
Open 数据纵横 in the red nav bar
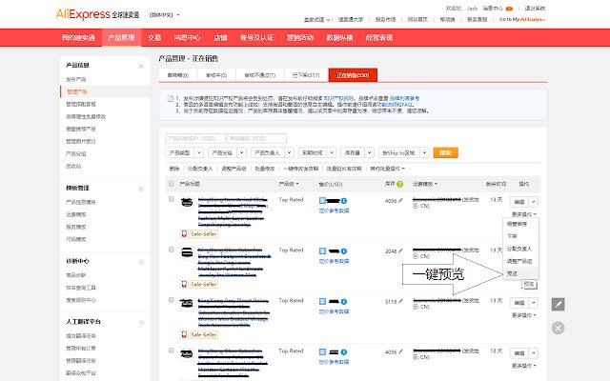(x=339, y=38)
